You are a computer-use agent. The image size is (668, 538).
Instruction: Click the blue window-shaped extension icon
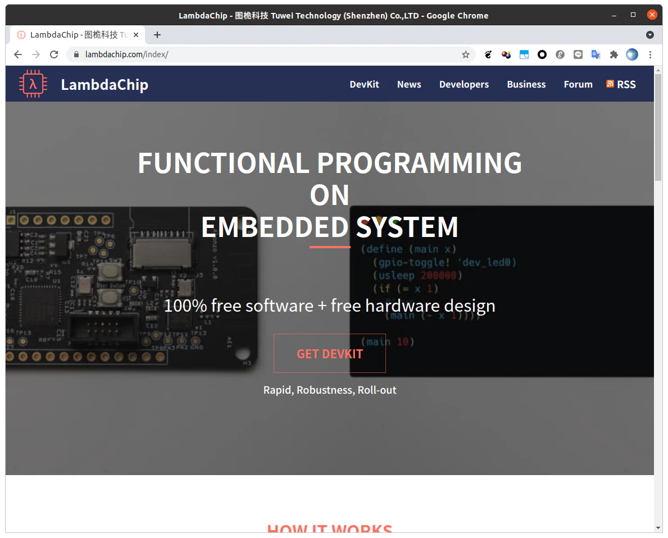coord(524,54)
